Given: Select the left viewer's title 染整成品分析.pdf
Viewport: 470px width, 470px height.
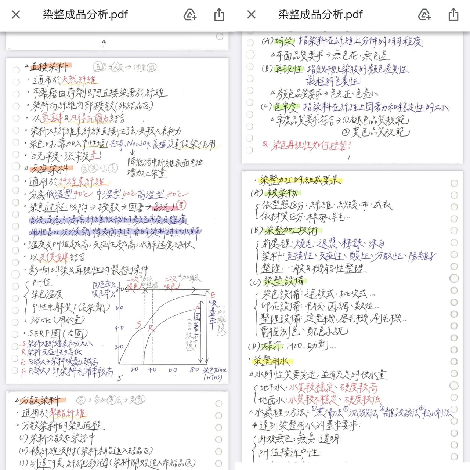Looking at the screenshot, I should tap(85, 15).
